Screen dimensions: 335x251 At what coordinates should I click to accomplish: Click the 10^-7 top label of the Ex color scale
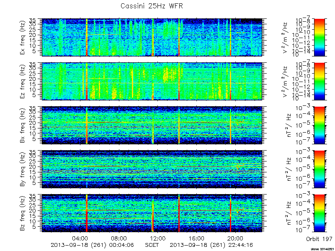coord(304,20)
